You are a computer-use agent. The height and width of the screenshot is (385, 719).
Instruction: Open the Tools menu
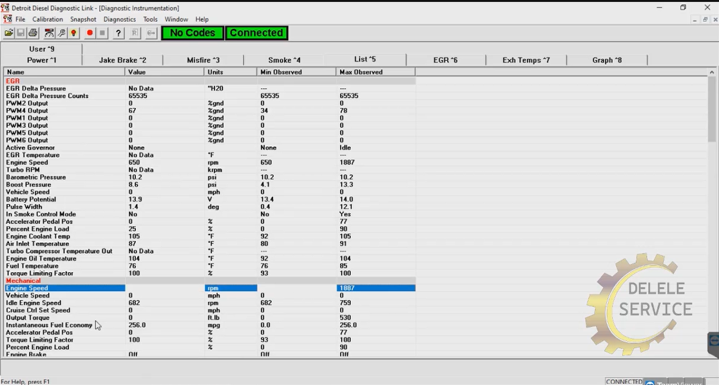150,19
